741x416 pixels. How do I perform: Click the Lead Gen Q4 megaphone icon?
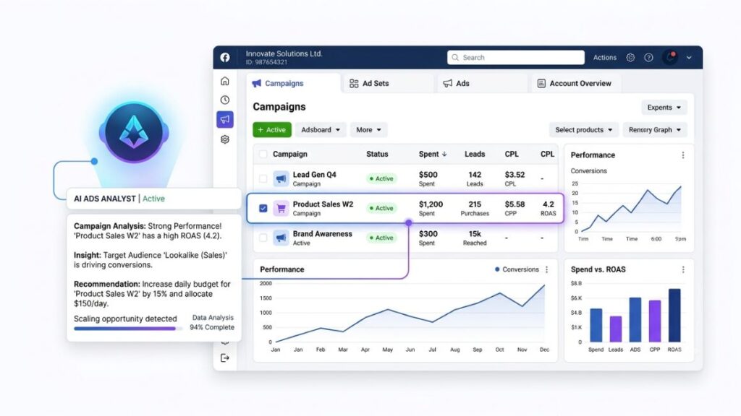pyautogui.click(x=281, y=179)
